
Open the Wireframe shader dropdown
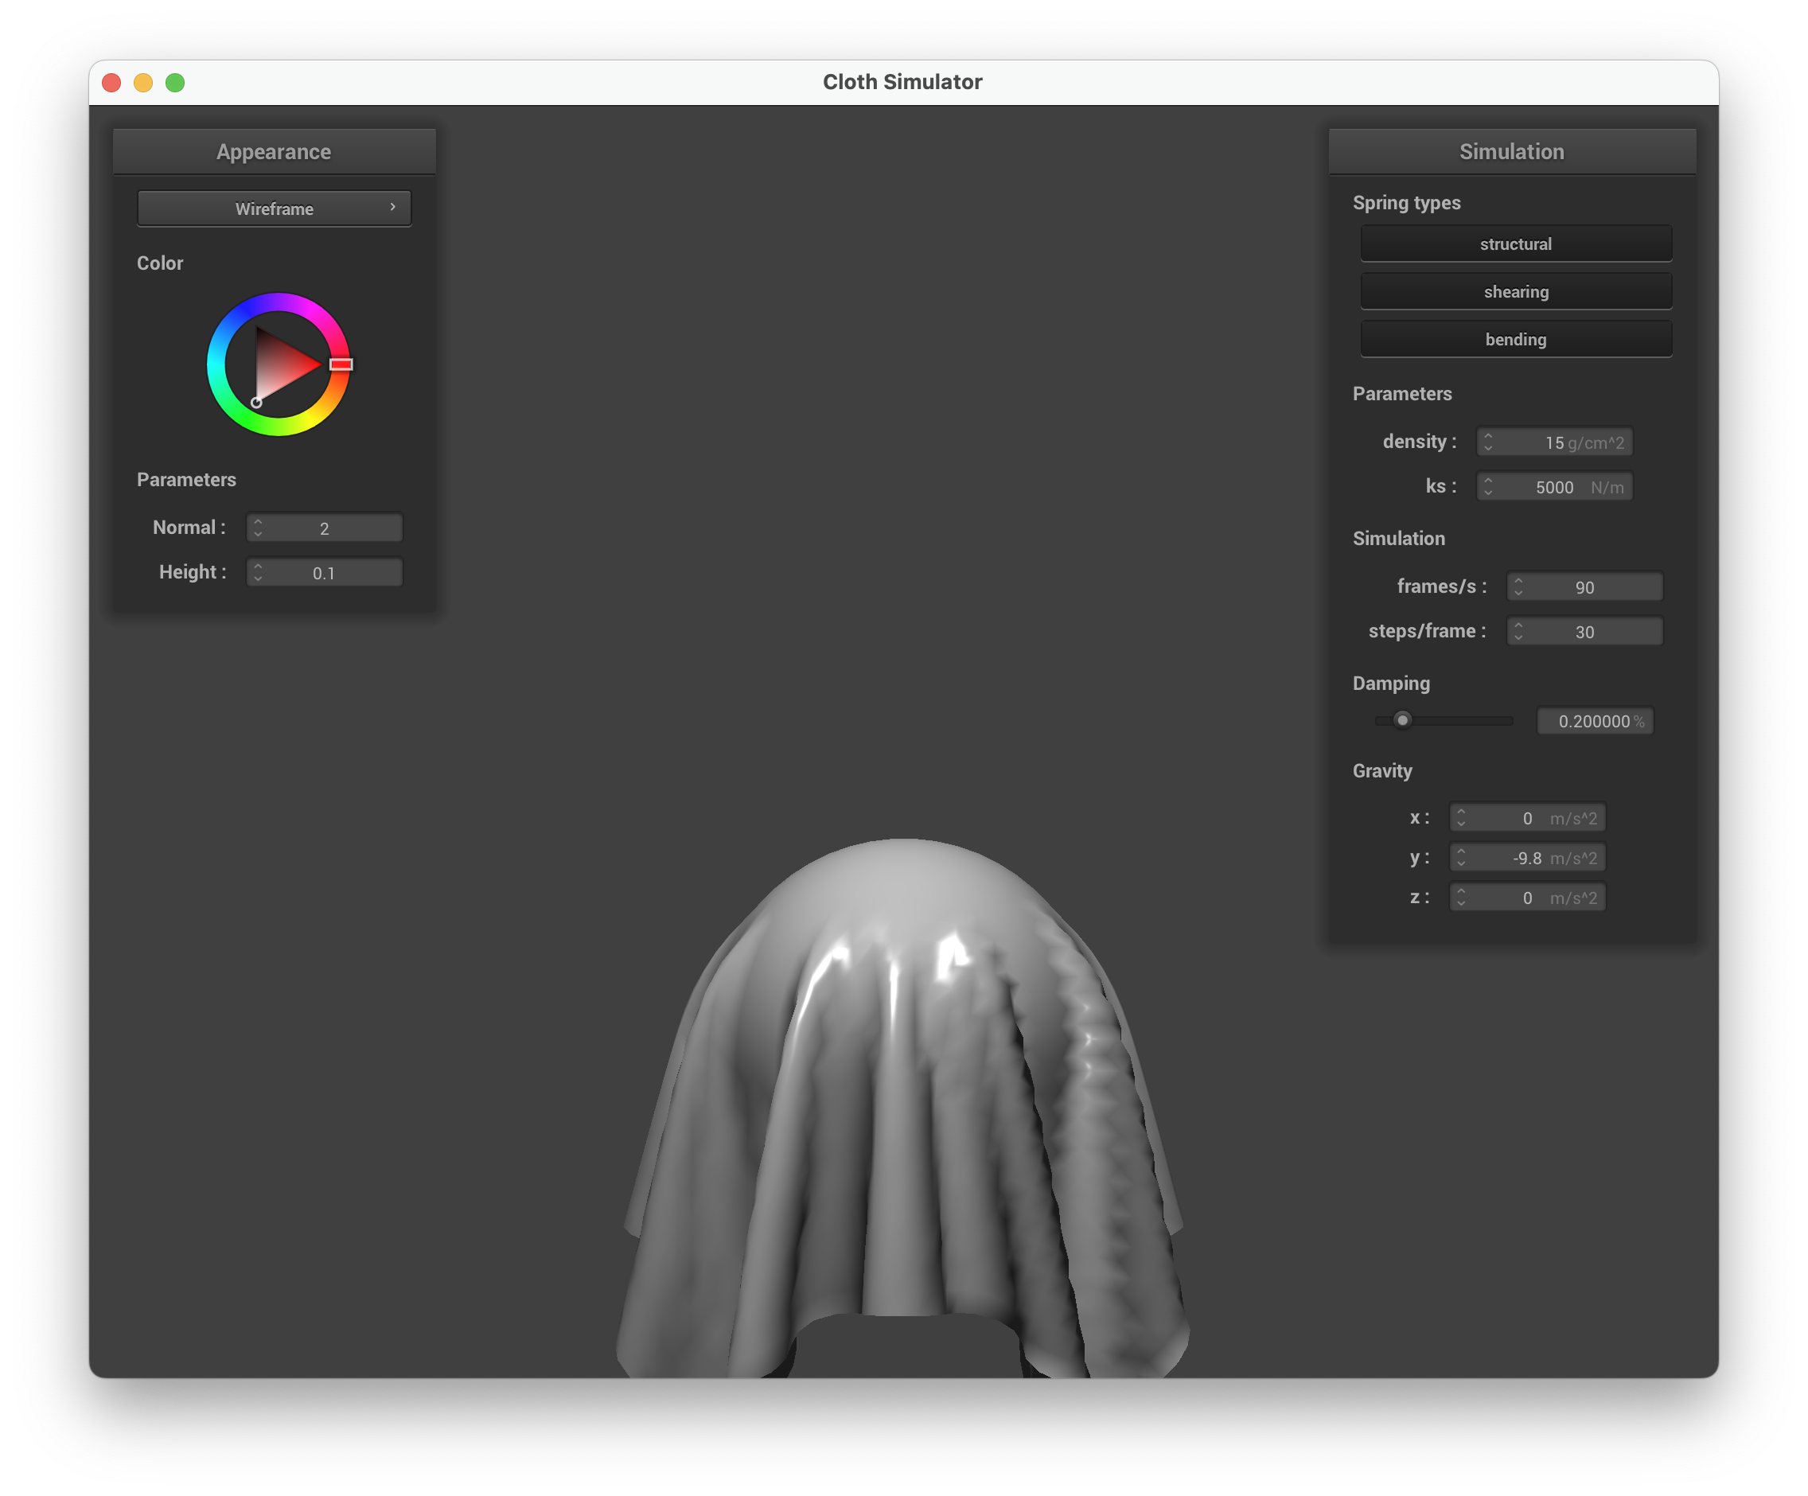point(274,208)
